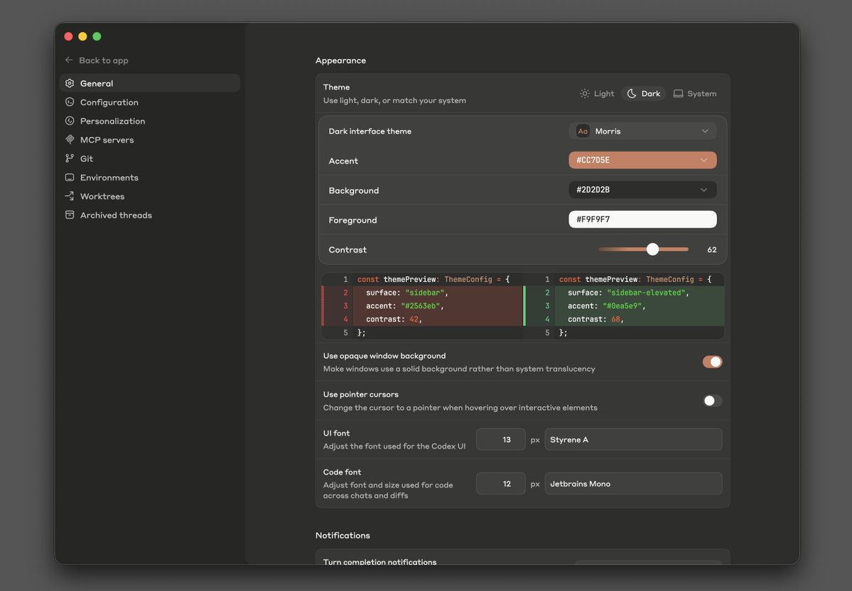Click the Environments icon in sidebar
This screenshot has width=852, height=591.
tap(70, 177)
